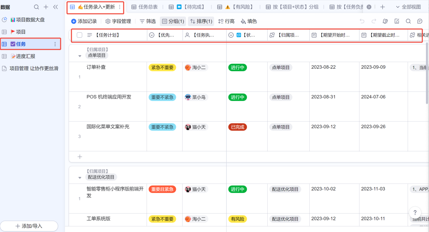The height and width of the screenshot is (232, 429).
Task: Click the comment bubble icon in the toolbar
Action: 420,21
